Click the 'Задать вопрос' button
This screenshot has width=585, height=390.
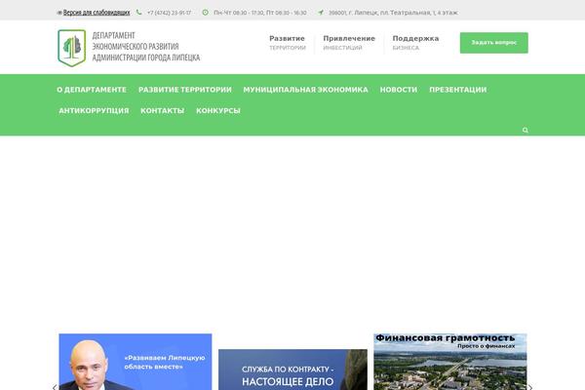click(x=494, y=43)
